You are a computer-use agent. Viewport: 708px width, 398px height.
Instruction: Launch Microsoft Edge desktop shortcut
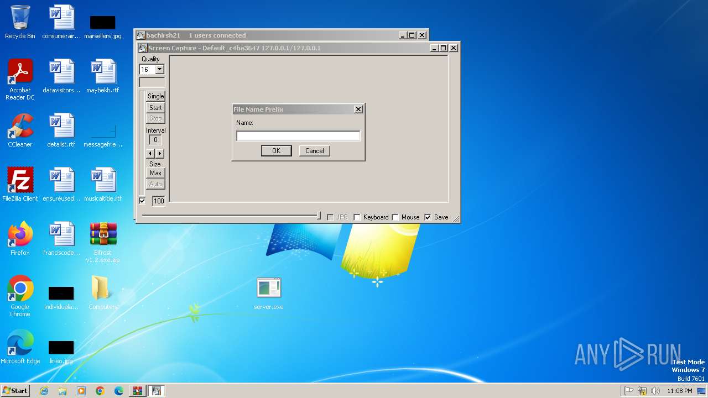[x=20, y=347]
